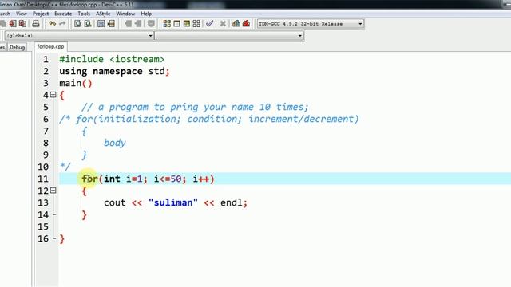Image resolution: width=511 pixels, height=287 pixels.
Task: Click the 'cout' text on line 13
Action: (115, 202)
